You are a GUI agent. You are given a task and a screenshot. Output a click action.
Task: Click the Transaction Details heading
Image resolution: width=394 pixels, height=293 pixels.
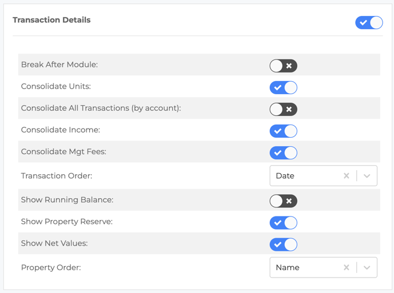pos(52,20)
